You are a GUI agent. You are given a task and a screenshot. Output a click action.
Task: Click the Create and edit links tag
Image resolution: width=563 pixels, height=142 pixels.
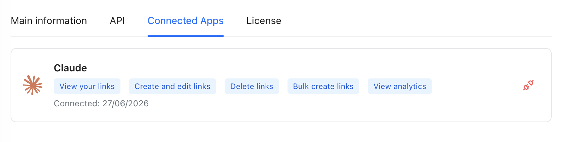(172, 86)
